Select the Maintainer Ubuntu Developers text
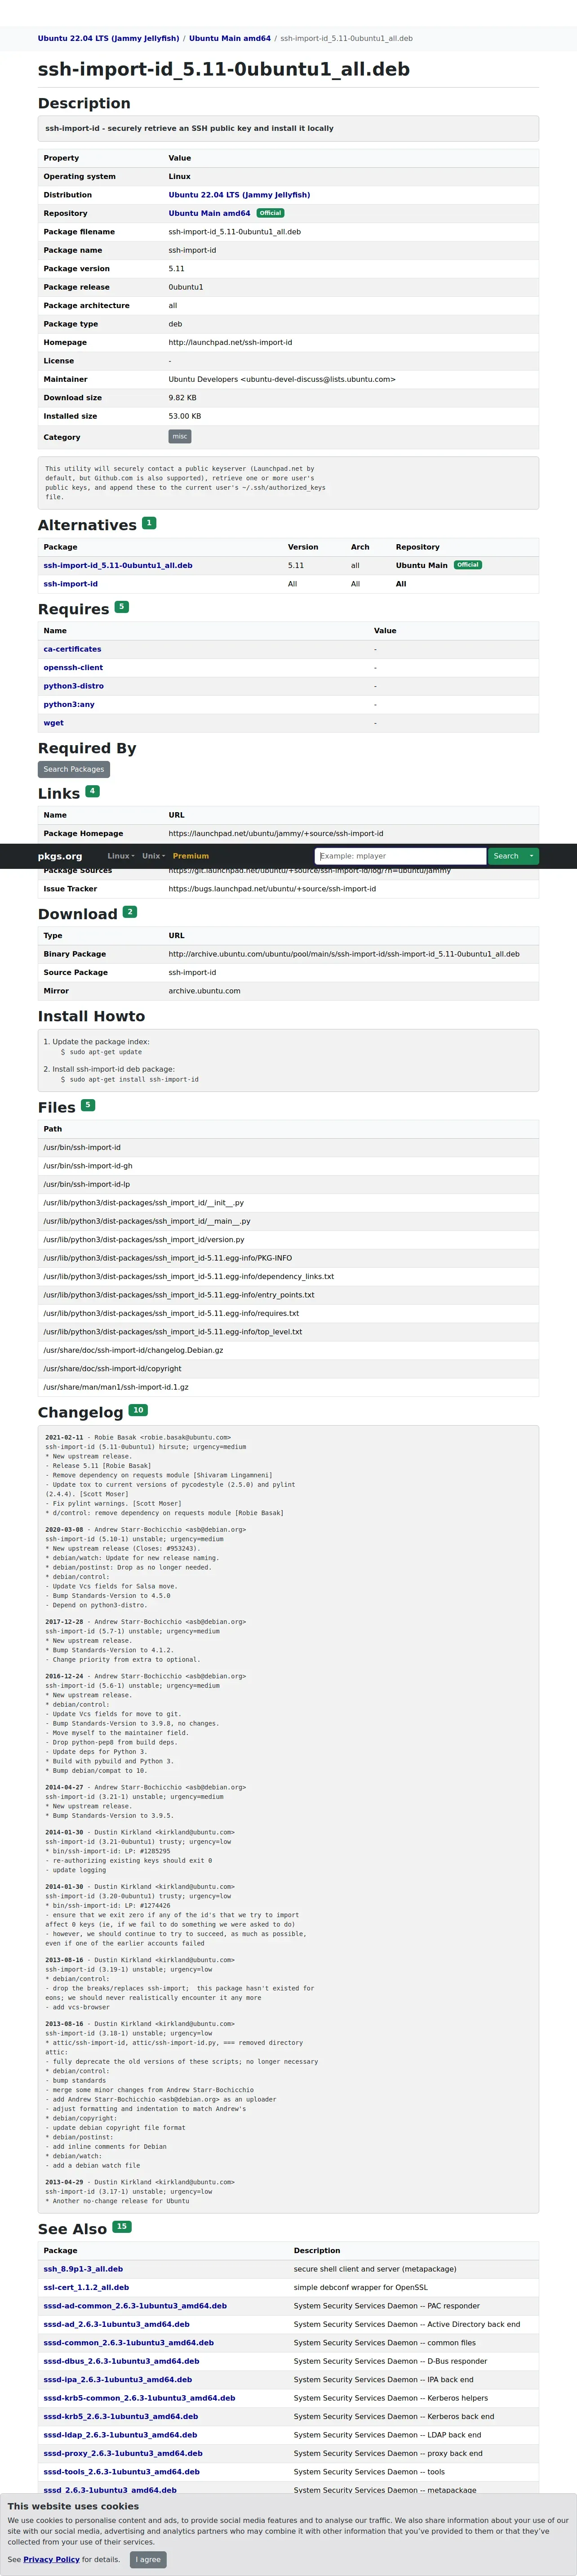This screenshot has width=577, height=2576. [282, 379]
